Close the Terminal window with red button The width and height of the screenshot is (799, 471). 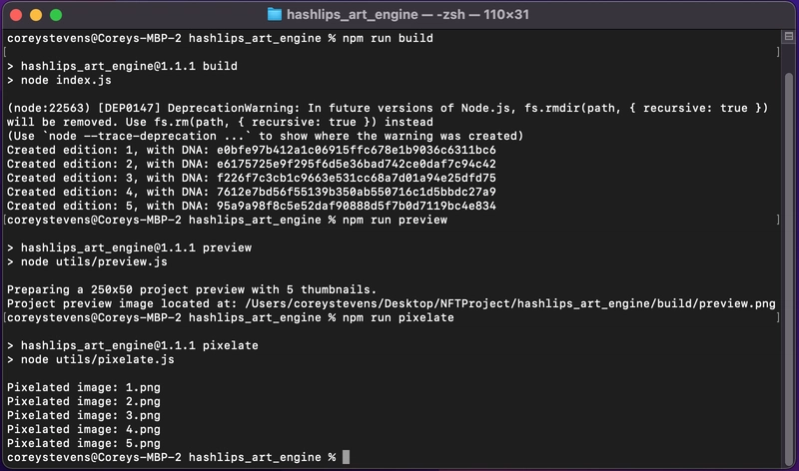[16, 15]
